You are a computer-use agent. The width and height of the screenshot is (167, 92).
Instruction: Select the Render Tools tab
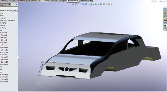pyautogui.click(x=73, y=1)
